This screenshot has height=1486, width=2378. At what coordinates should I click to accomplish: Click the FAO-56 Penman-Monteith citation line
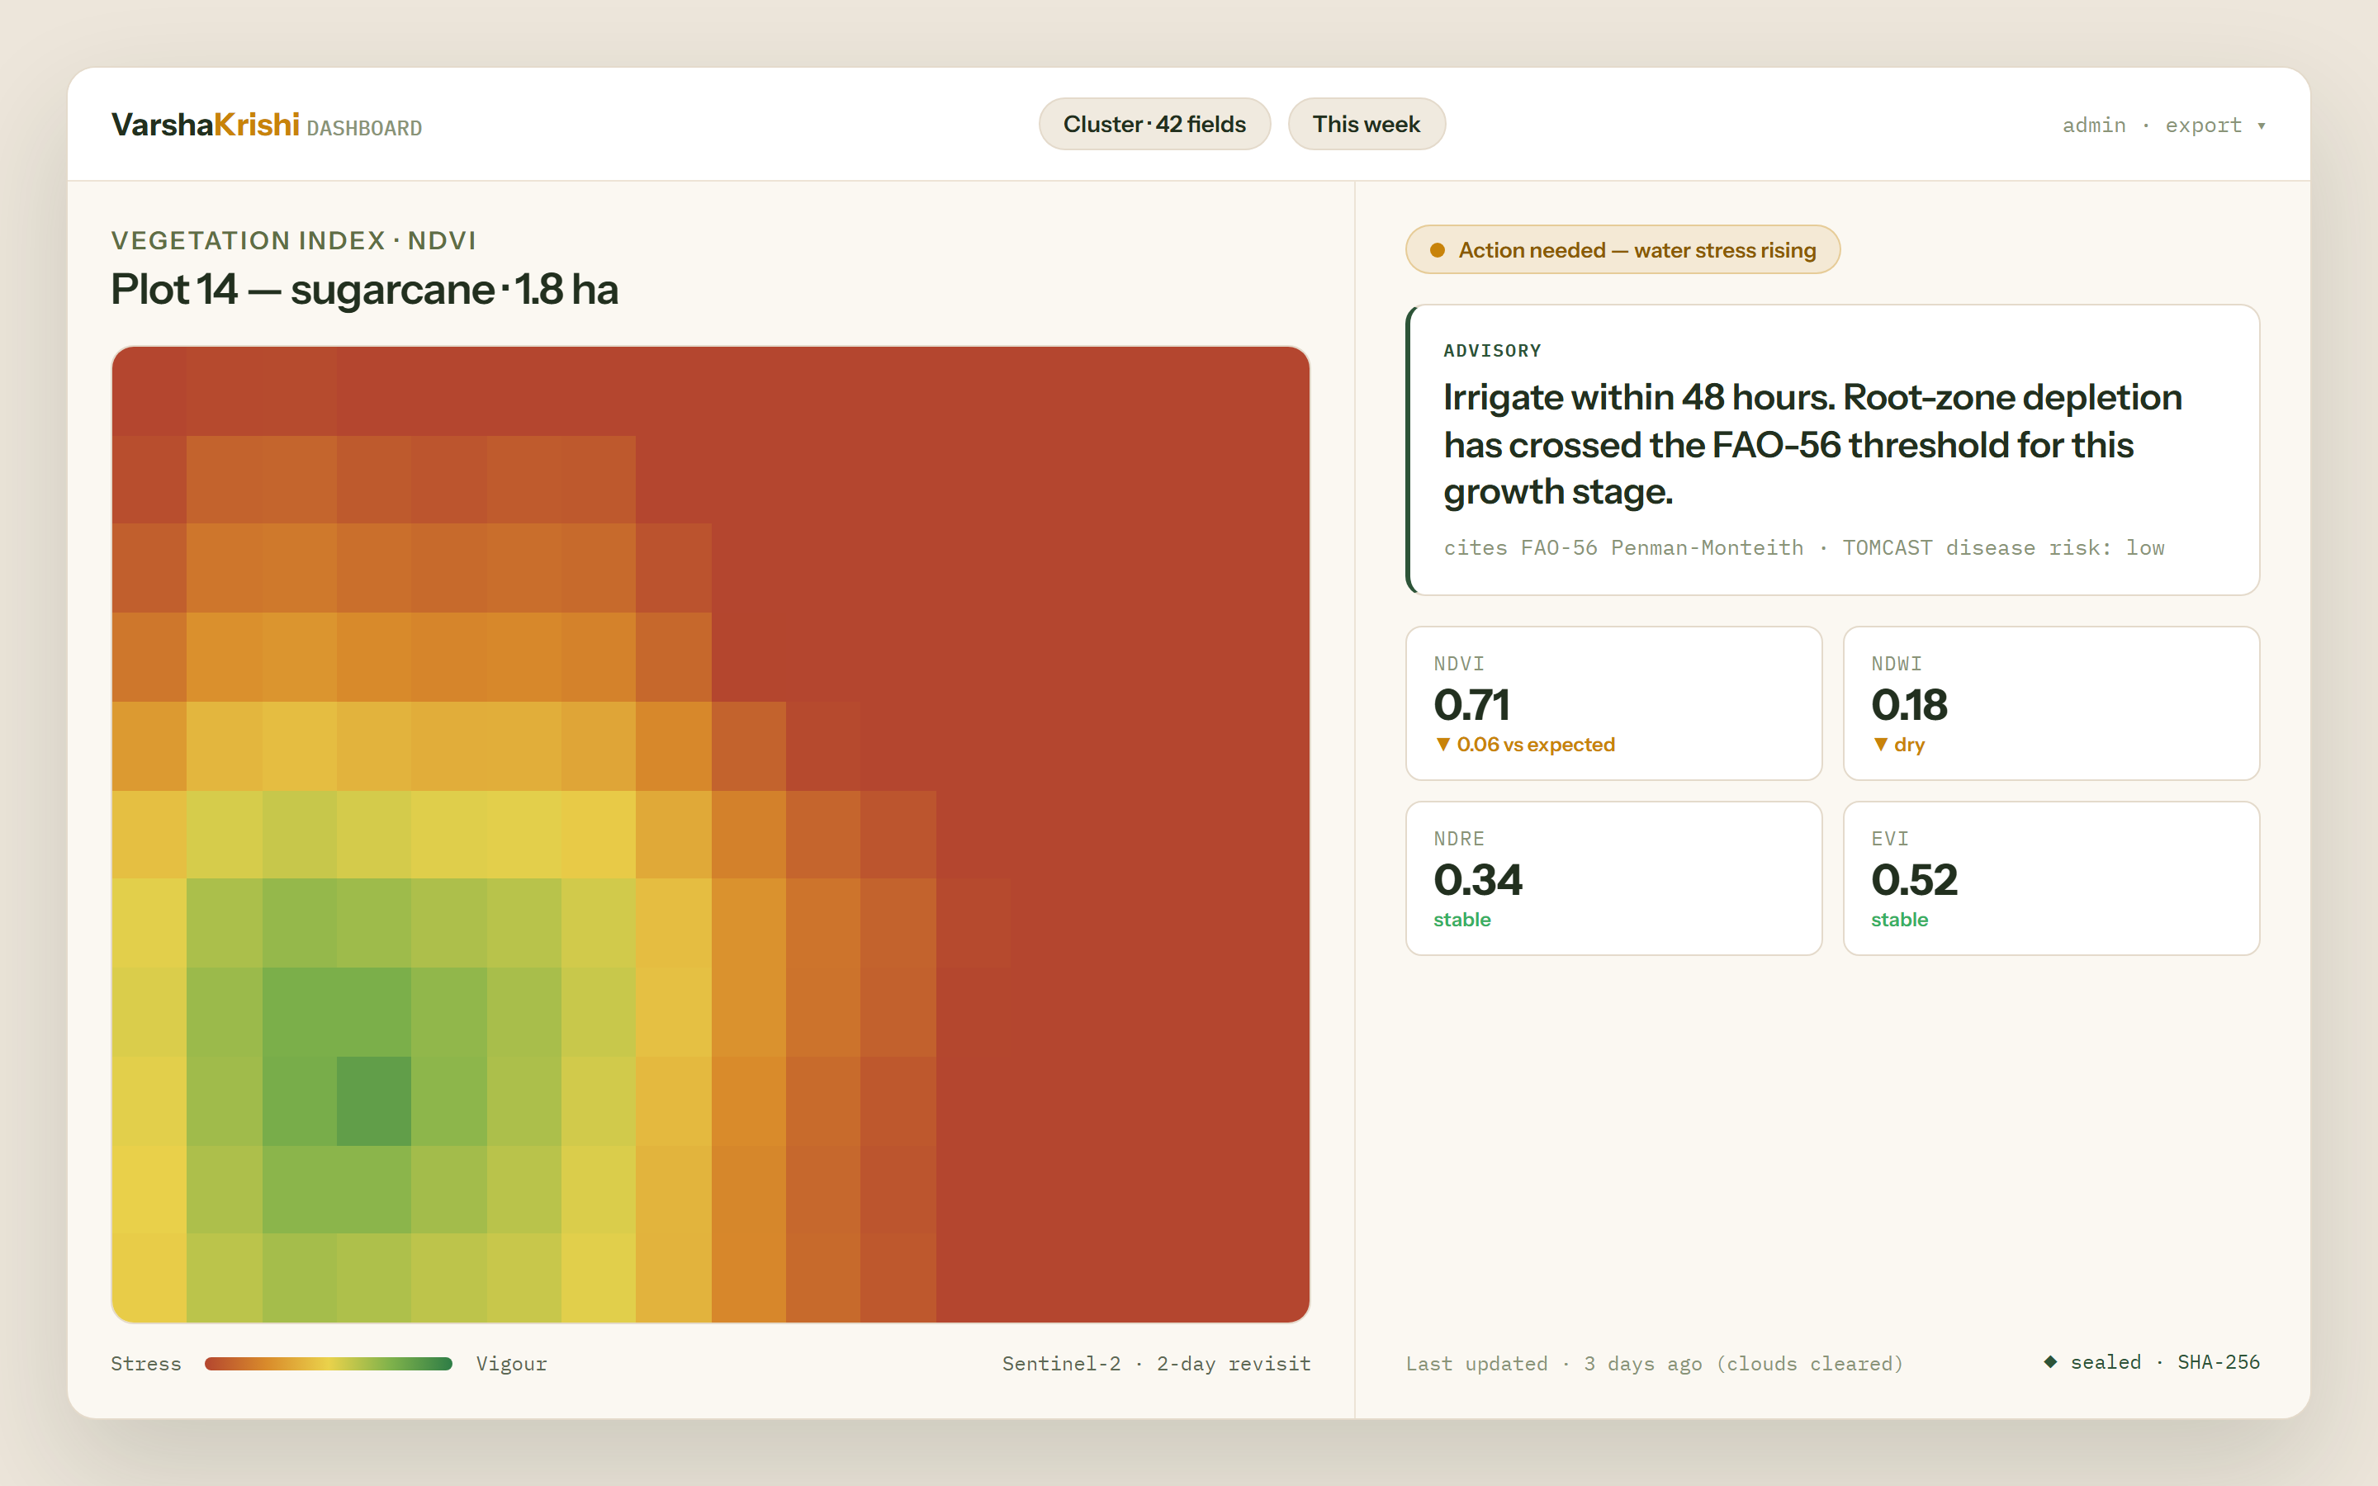pyautogui.click(x=1803, y=548)
